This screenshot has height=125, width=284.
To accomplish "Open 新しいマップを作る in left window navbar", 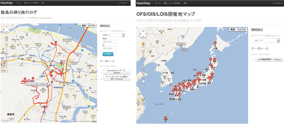I will tap(31, 3).
